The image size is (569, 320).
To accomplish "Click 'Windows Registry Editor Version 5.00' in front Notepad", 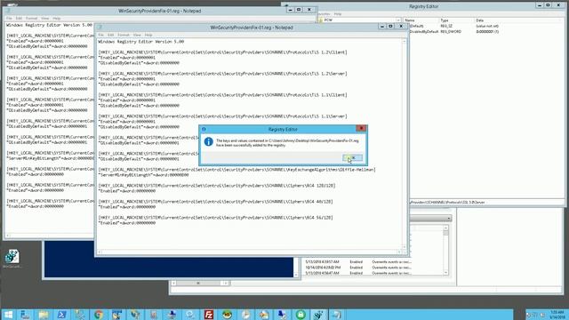I will click(x=140, y=42).
